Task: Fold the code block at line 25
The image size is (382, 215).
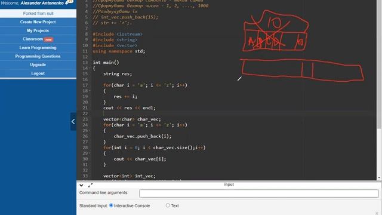Action: (x=90, y=131)
